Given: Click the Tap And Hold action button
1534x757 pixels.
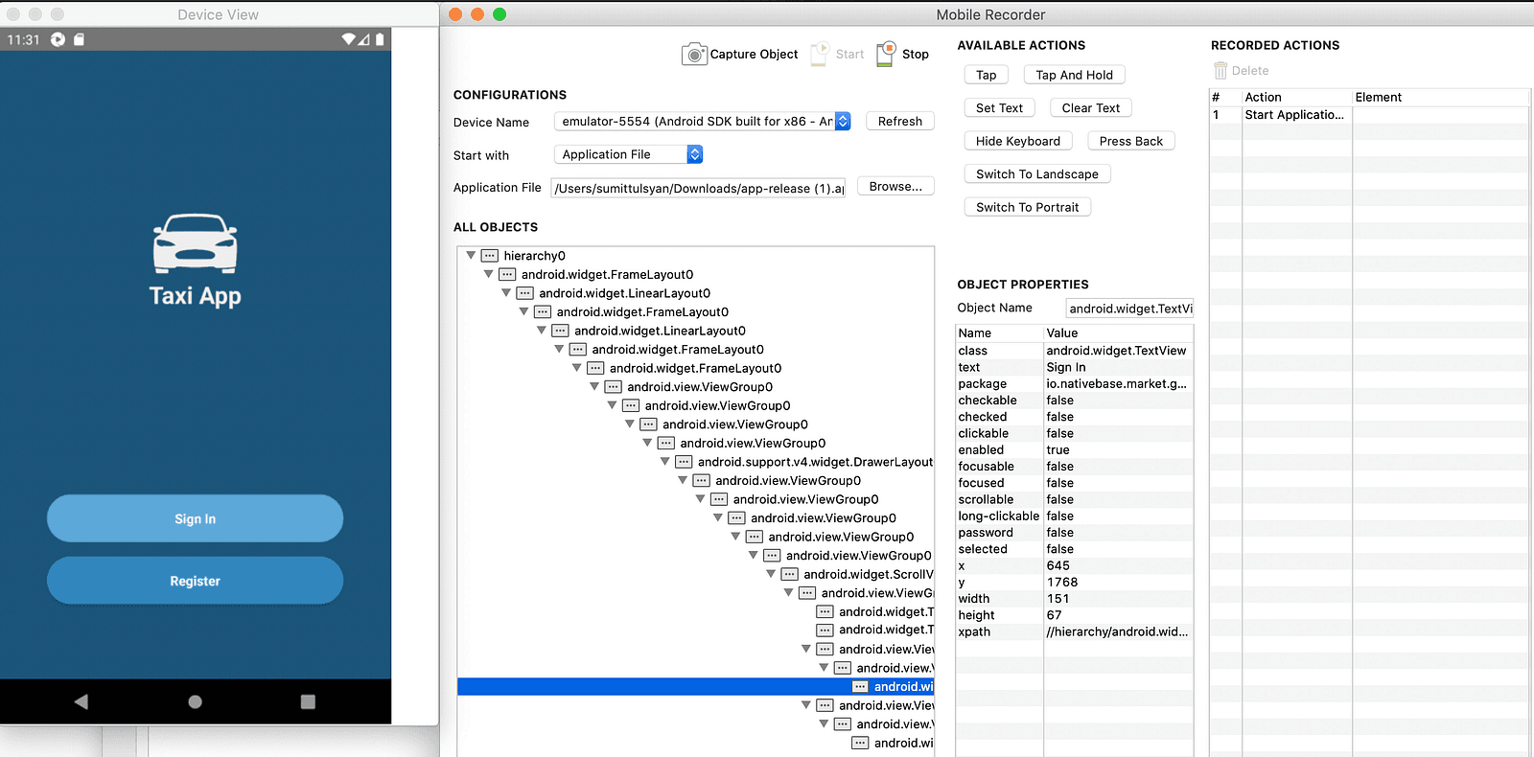Looking at the screenshot, I should 1075,75.
